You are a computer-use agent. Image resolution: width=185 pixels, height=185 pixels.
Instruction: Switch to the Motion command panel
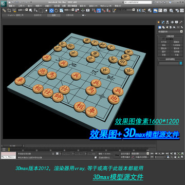[x=172, y=22]
